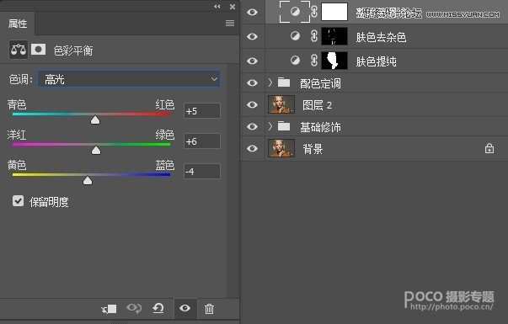Open the 色调 tone dropdown
508x324 pixels.
click(x=129, y=79)
